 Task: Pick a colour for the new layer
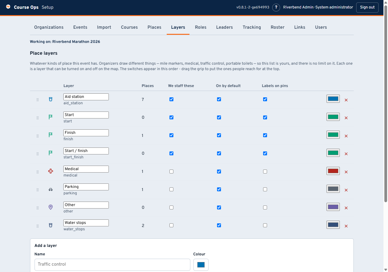tap(201, 265)
